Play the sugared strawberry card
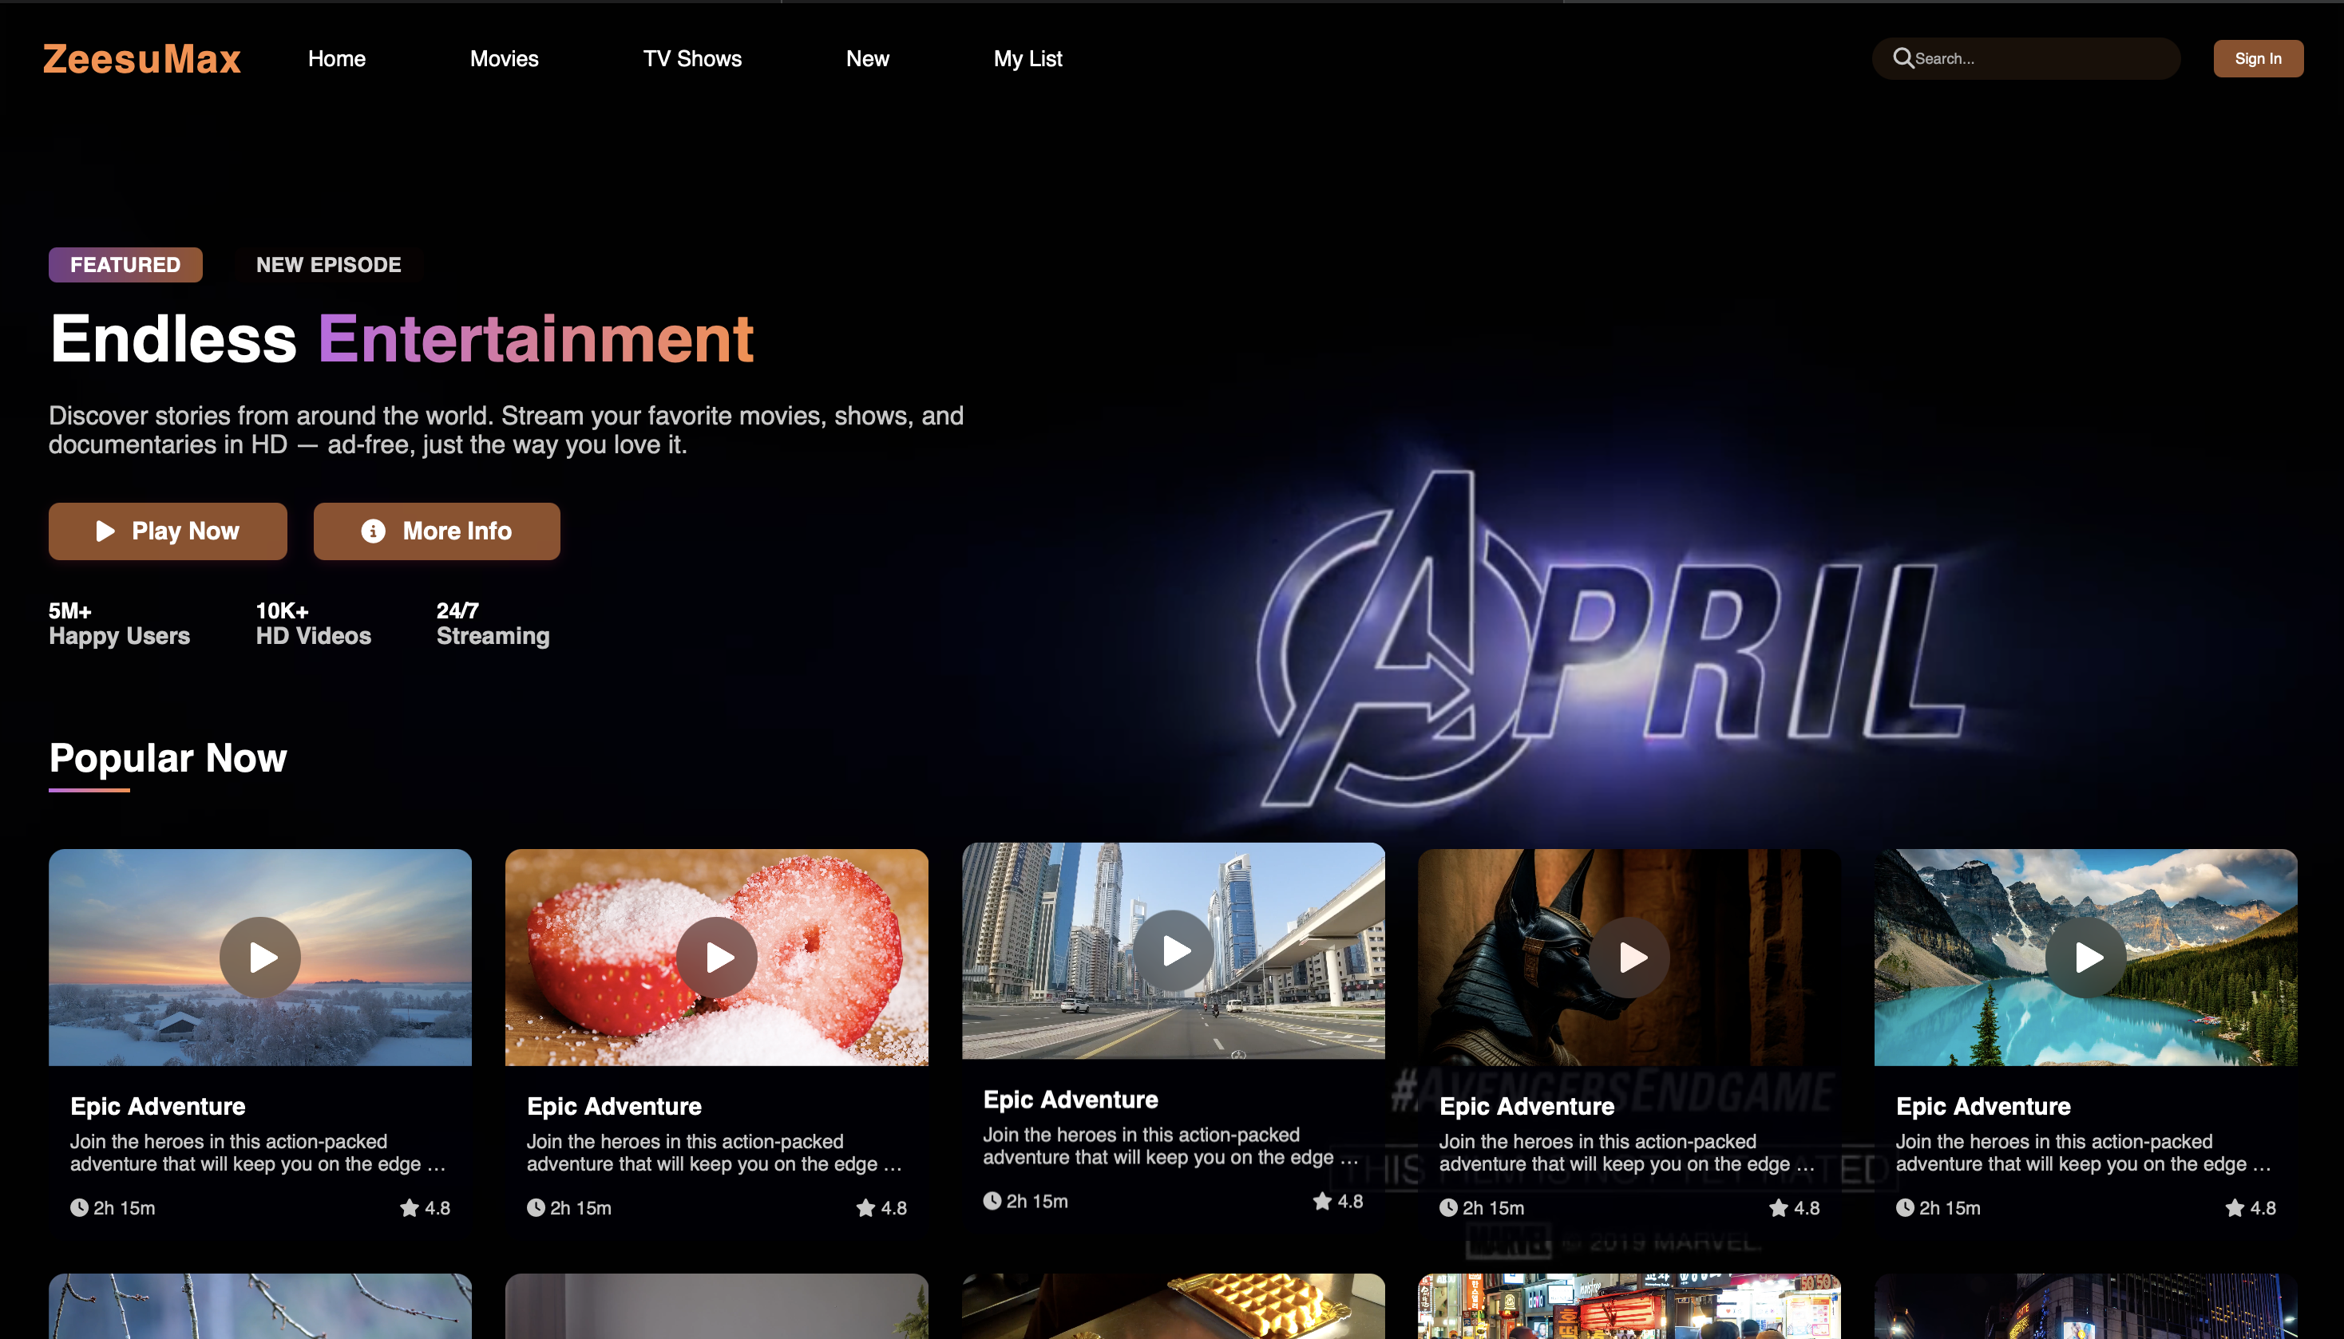The height and width of the screenshot is (1339, 2344). pos(717,958)
